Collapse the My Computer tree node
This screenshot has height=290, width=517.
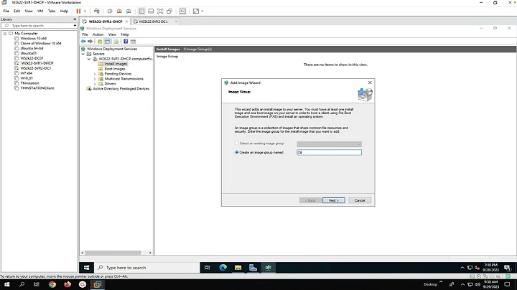click(5, 33)
